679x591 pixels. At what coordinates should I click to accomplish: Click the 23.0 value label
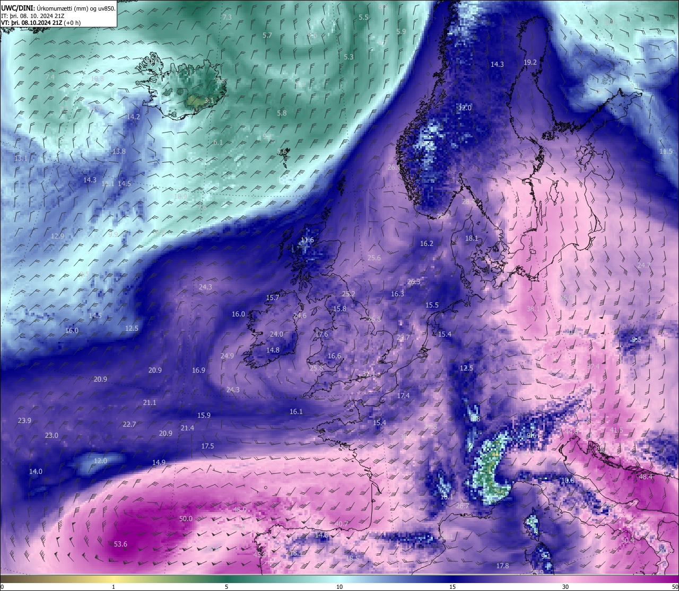51,435
